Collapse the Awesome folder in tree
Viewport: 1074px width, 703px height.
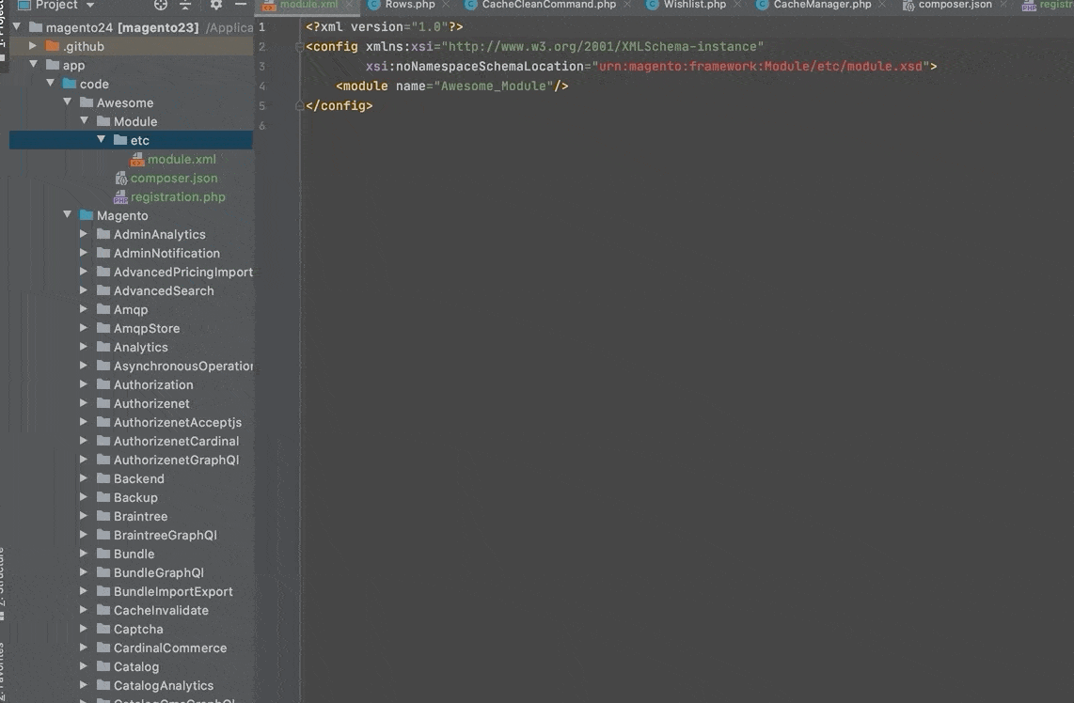coord(68,102)
